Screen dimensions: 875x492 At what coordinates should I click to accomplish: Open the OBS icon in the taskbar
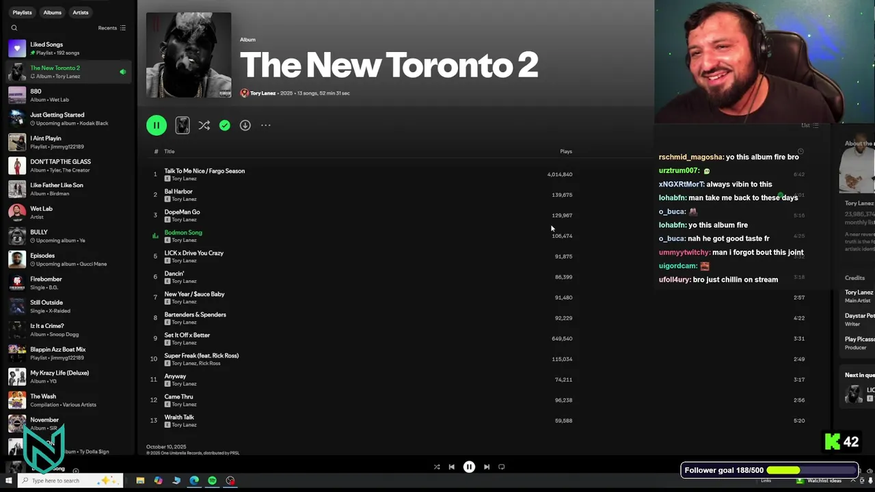[230, 480]
